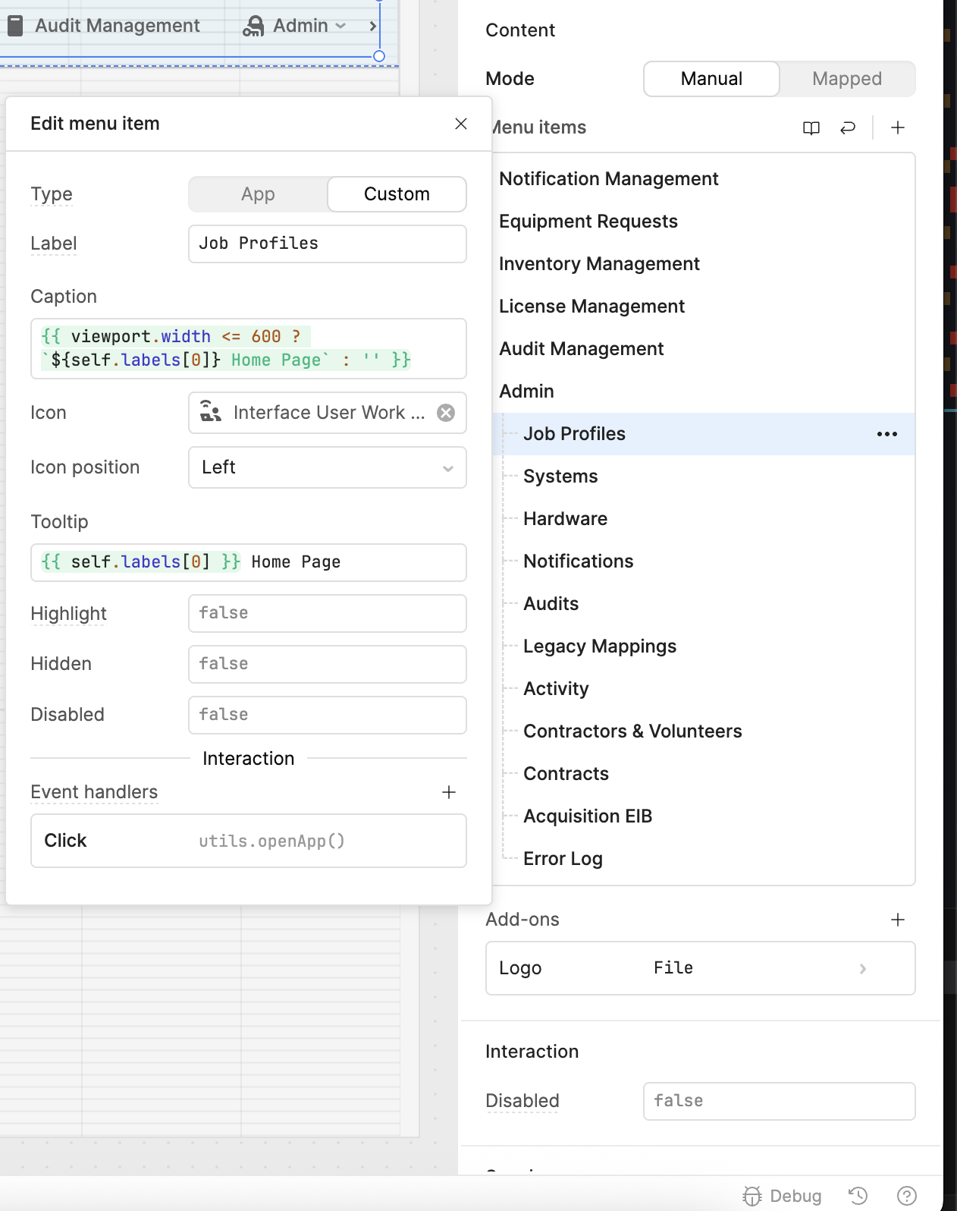Click the Label field containing Job Profiles
This screenshot has width=957, height=1211.
point(327,244)
